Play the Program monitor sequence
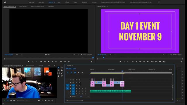 140,62
